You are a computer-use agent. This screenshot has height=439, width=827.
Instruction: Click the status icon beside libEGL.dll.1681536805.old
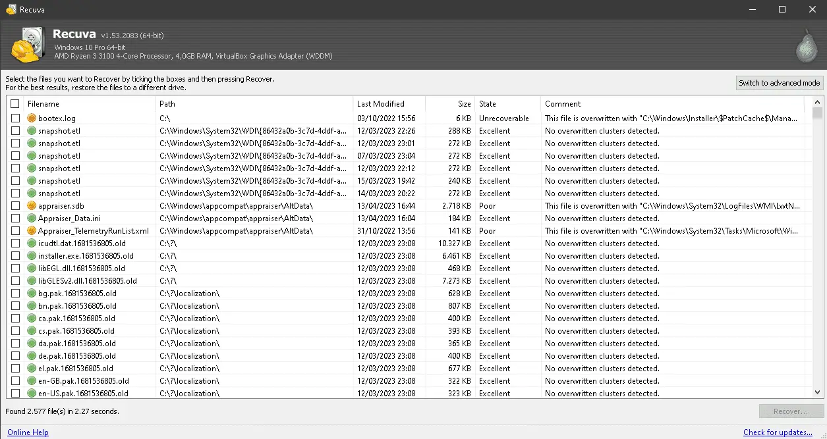tap(32, 269)
